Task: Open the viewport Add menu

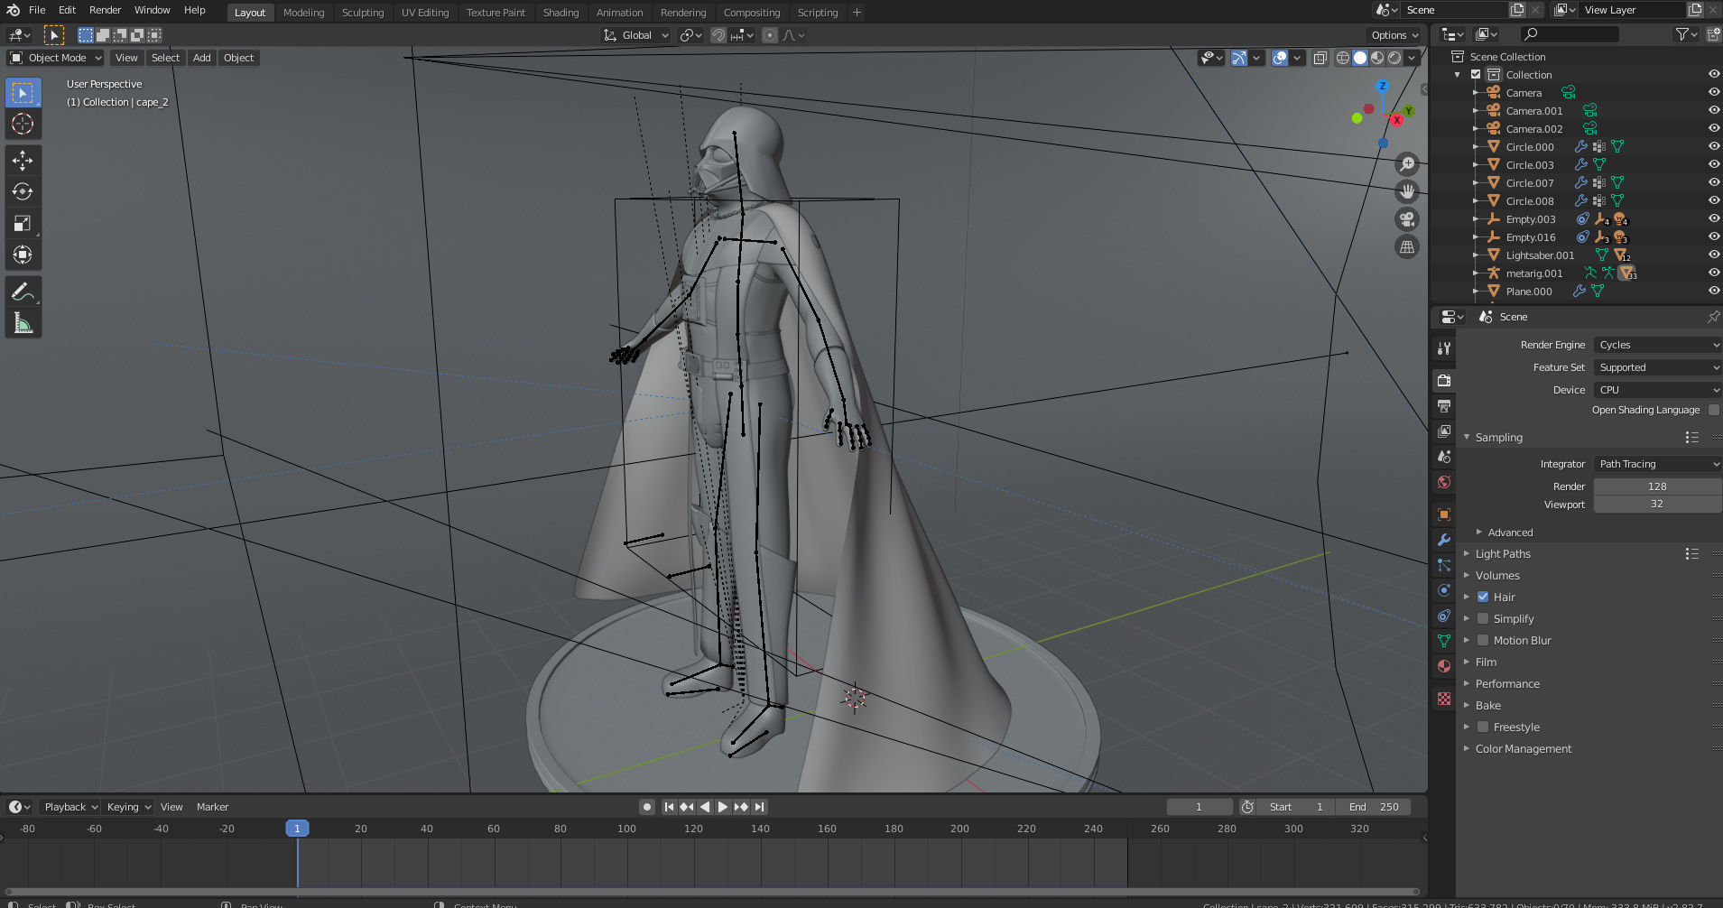Action: tap(202, 58)
